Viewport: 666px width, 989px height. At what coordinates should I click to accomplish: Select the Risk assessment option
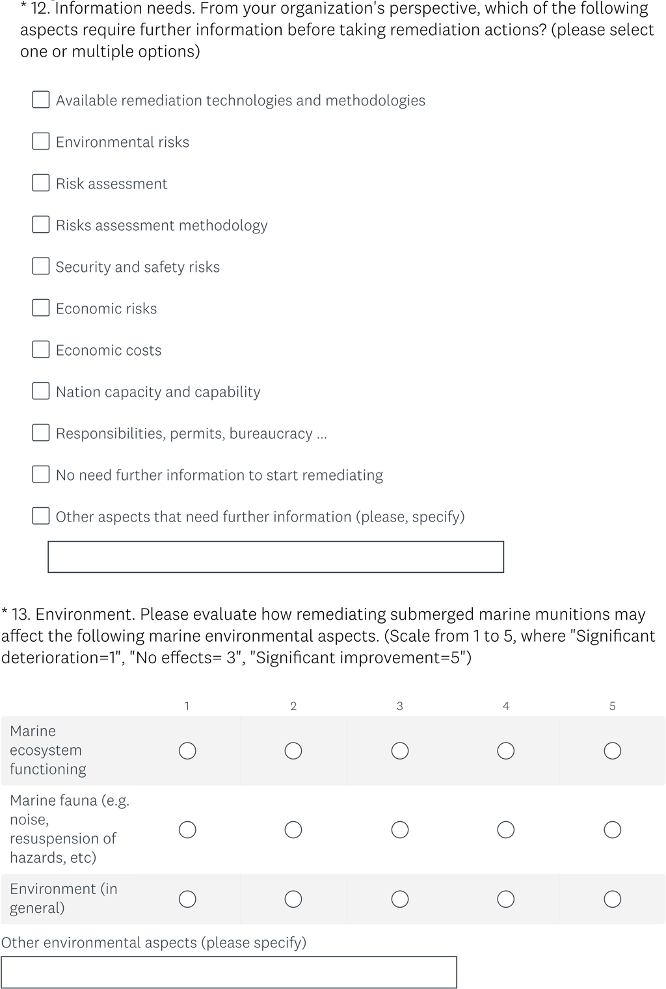tap(41, 183)
